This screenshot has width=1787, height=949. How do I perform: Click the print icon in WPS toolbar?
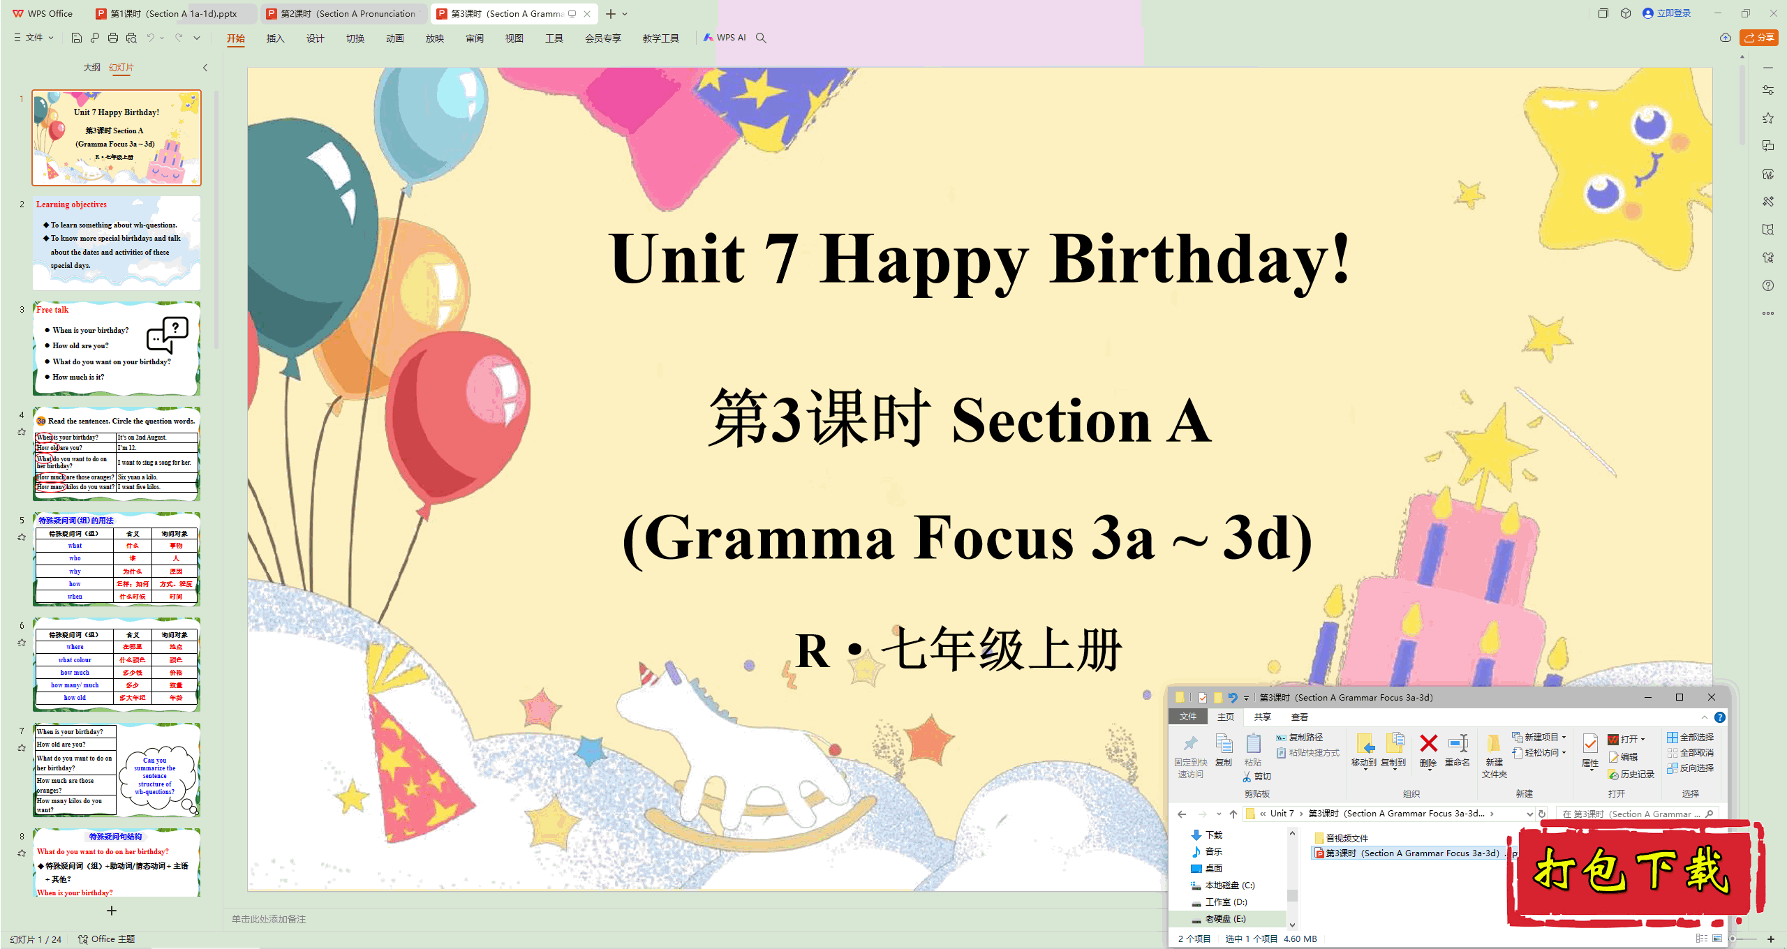point(113,38)
